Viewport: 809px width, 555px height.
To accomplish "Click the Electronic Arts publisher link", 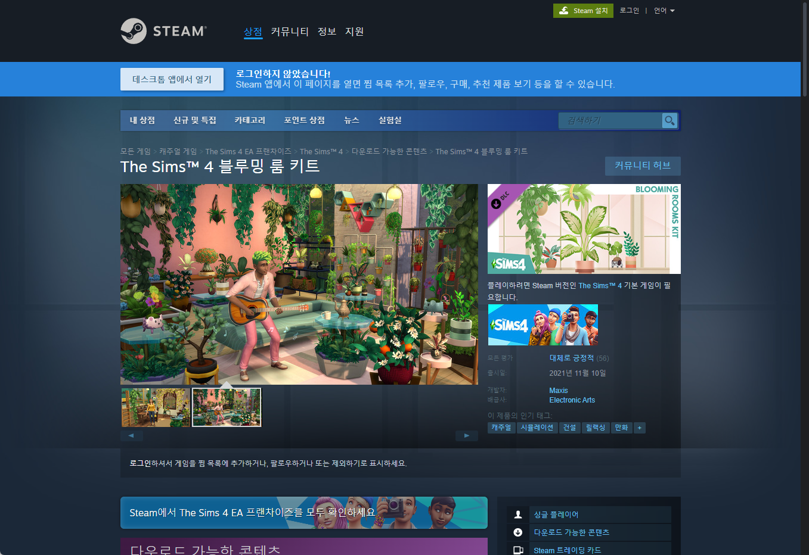I will [x=572, y=400].
